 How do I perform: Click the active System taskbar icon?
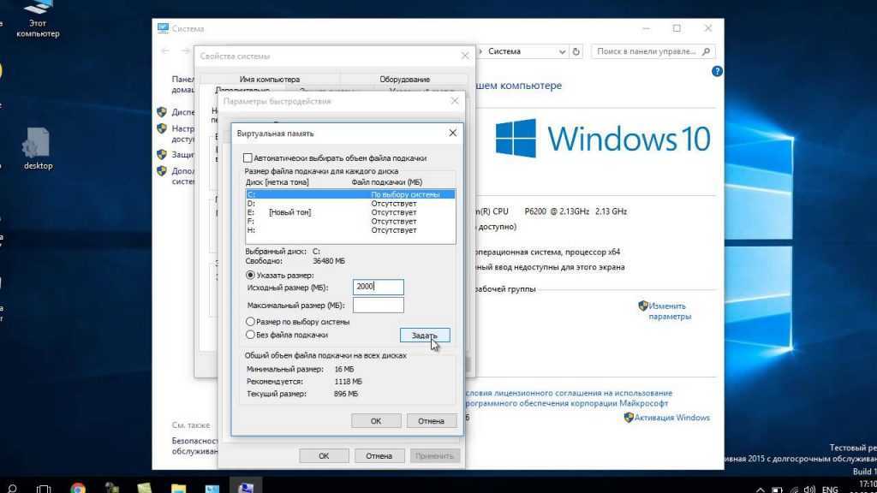246,487
